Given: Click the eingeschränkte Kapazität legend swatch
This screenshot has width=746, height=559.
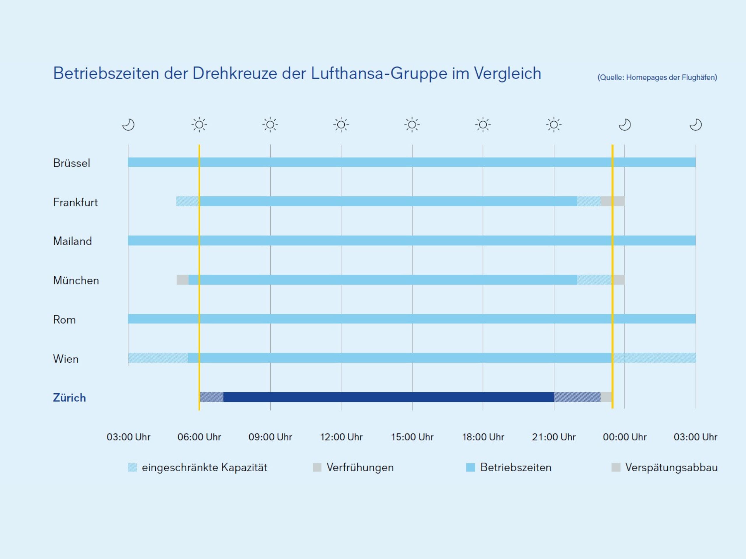Looking at the screenshot, I should (x=132, y=467).
